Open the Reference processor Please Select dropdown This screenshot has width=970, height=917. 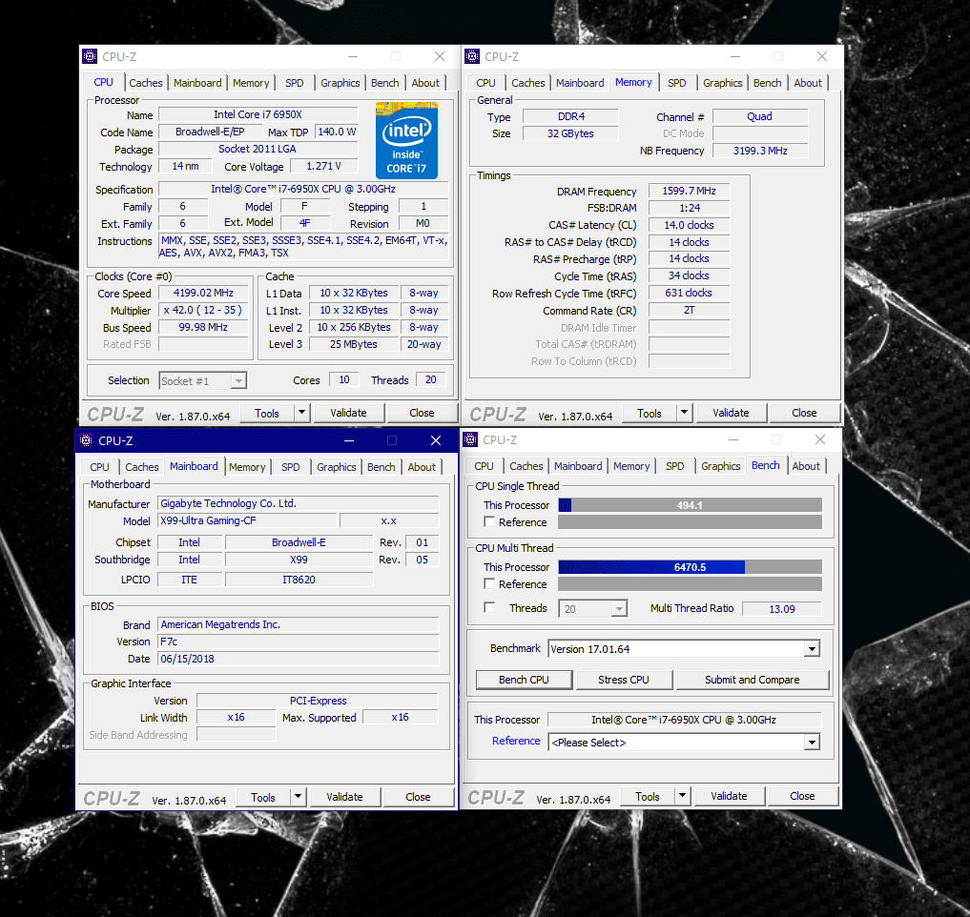[813, 742]
